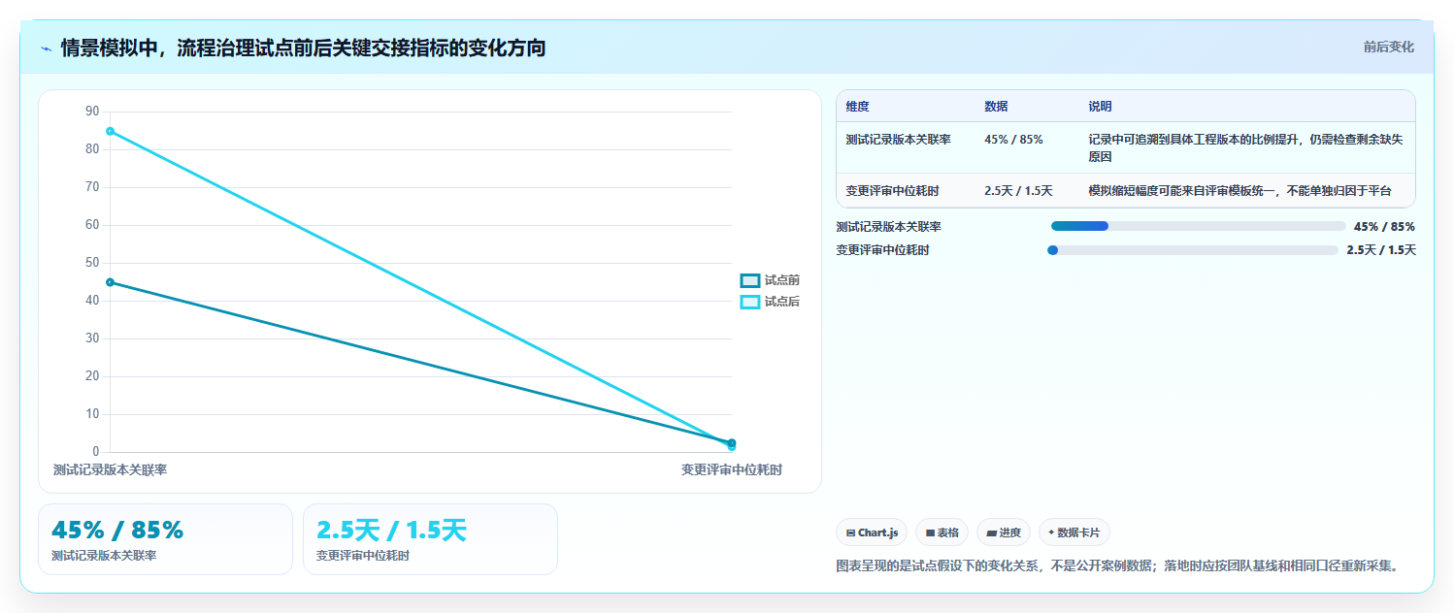
Task: Select the 进度 tag chip
Action: coord(1004,532)
